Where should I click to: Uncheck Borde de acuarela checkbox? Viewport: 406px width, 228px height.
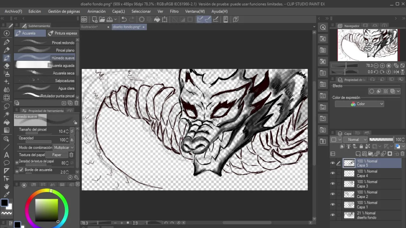coord(21,170)
